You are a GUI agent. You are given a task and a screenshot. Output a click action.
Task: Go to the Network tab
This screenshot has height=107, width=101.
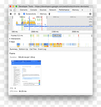(x=53, y=10)
